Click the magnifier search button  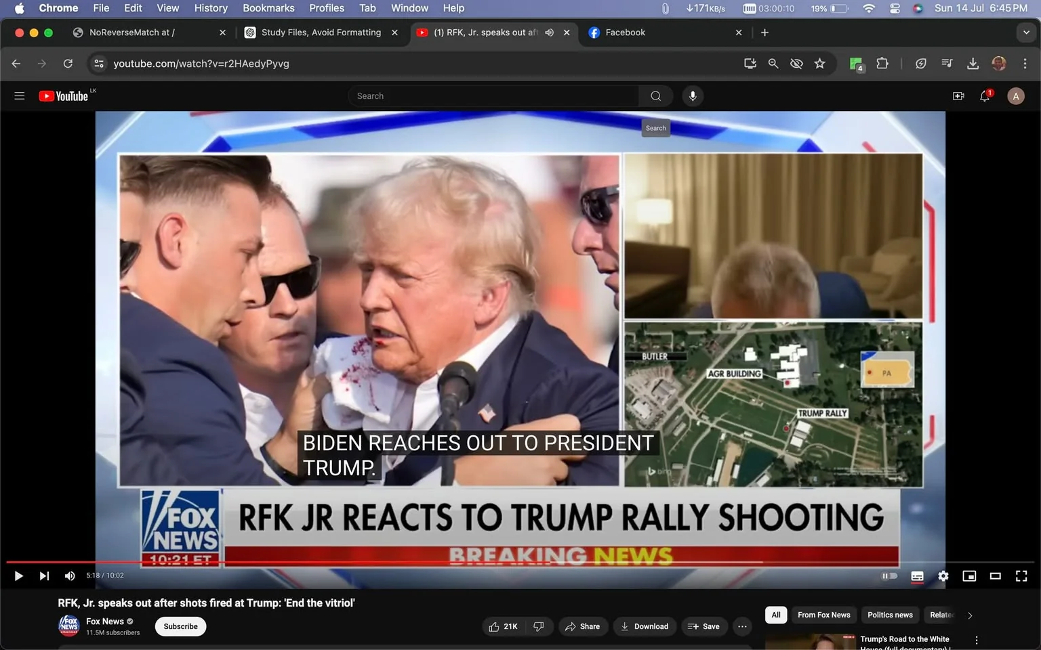coord(656,96)
